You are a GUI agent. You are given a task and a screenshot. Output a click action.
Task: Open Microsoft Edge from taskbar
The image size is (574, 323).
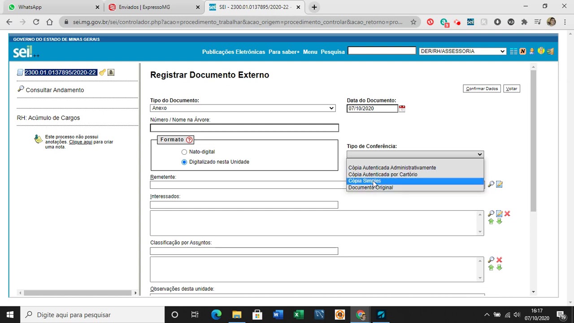pos(216,314)
